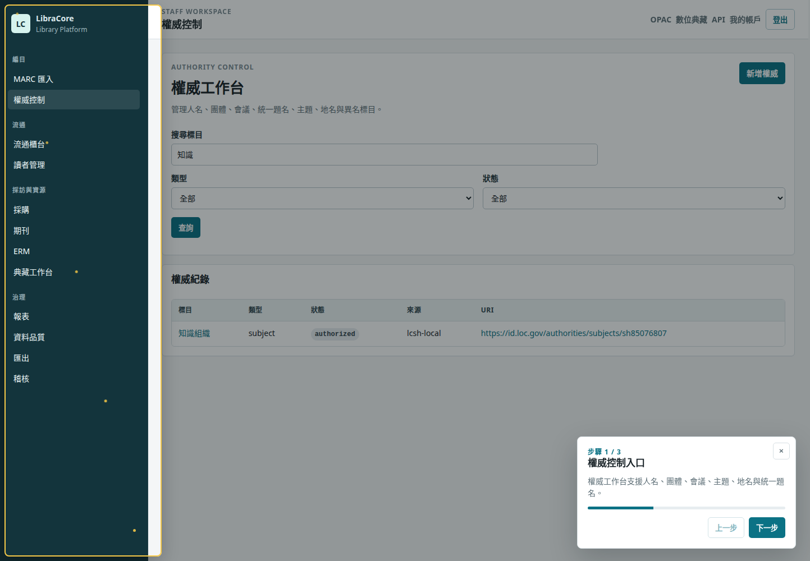Click the 查詢 button
810x561 pixels.
[x=186, y=228]
